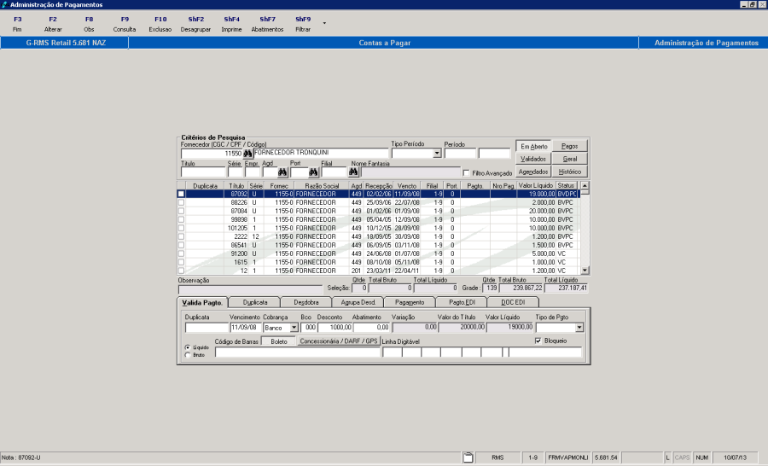Click binoculars search icon beside Fornecedor code
The height and width of the screenshot is (466, 768).
point(248,154)
